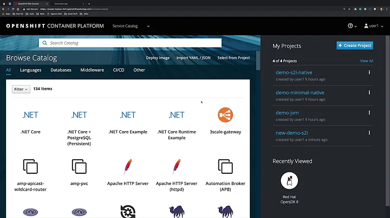Open the Automation Broker (APB) icon
The height and width of the screenshot is (218, 390).
pyautogui.click(x=225, y=167)
